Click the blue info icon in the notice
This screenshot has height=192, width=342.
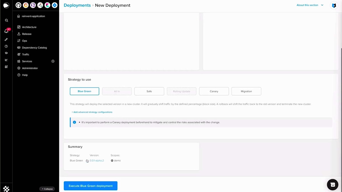(74, 122)
